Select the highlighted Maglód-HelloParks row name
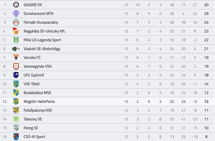 tap(39, 101)
